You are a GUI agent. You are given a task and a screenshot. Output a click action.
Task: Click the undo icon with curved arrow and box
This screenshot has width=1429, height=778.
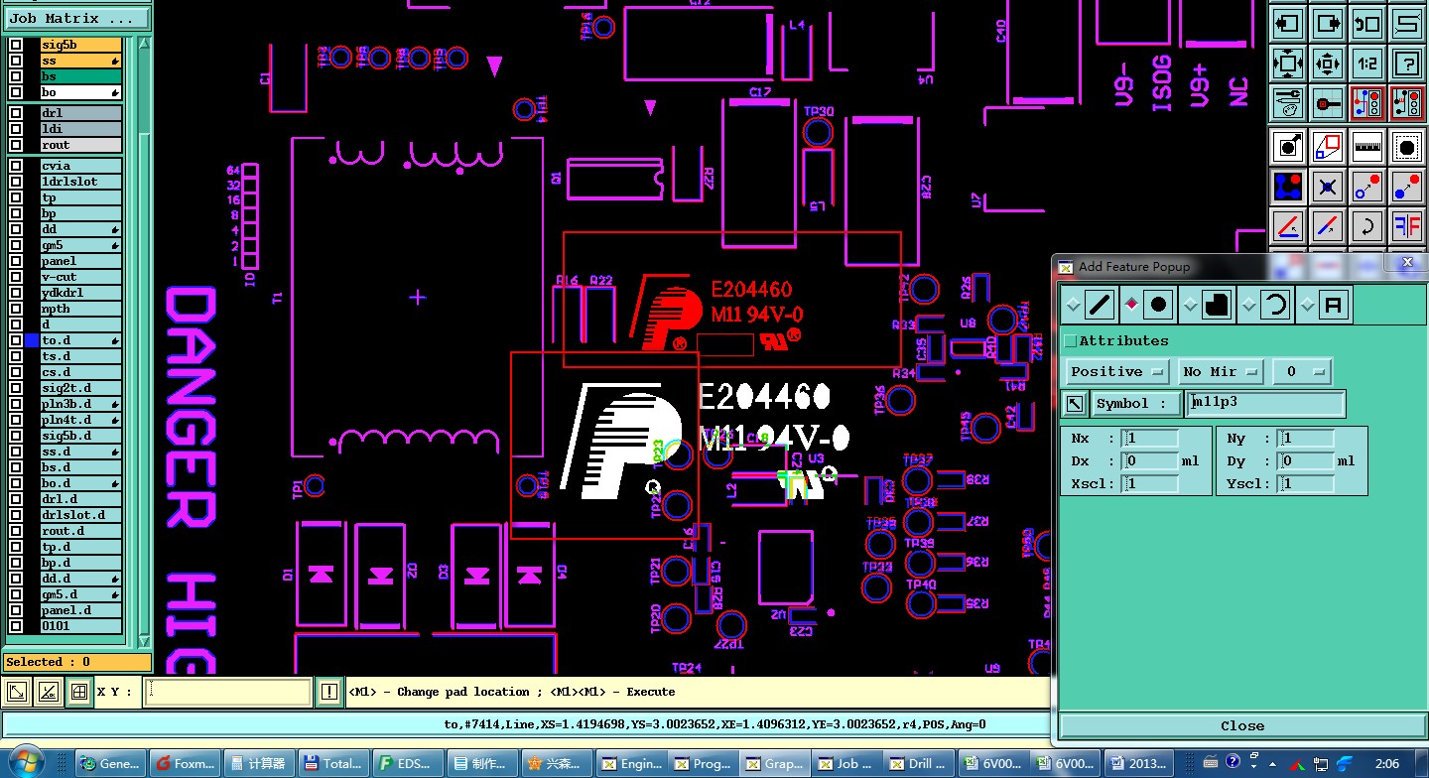click(1367, 23)
